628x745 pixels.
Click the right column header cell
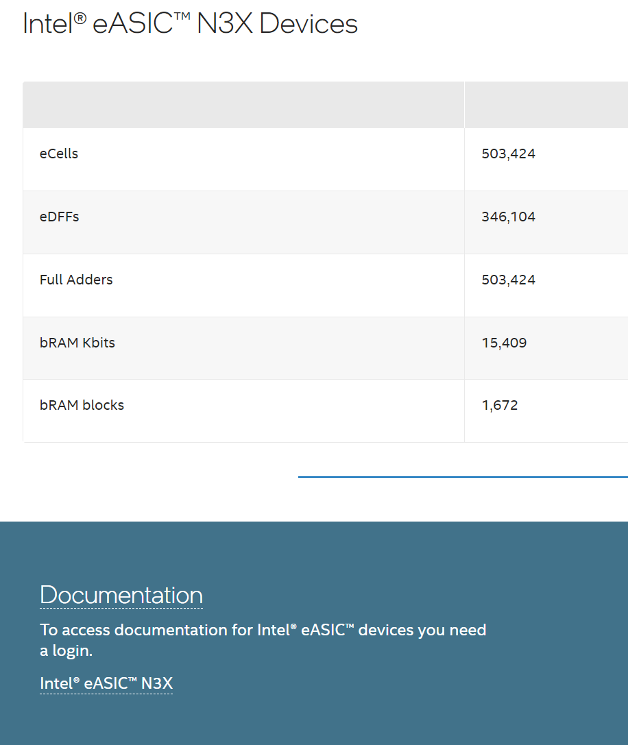click(x=546, y=104)
